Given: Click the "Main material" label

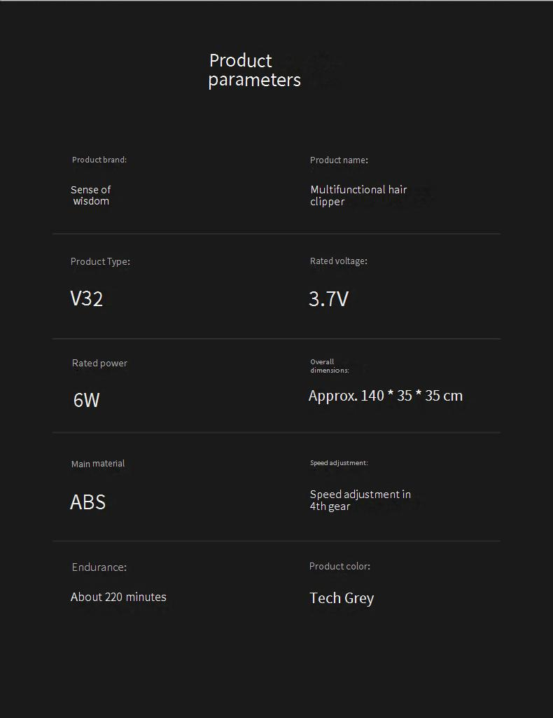Looking at the screenshot, I should (98, 464).
